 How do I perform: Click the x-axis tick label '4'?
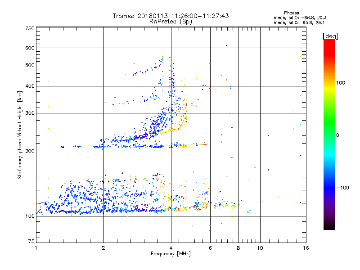pos(171,248)
